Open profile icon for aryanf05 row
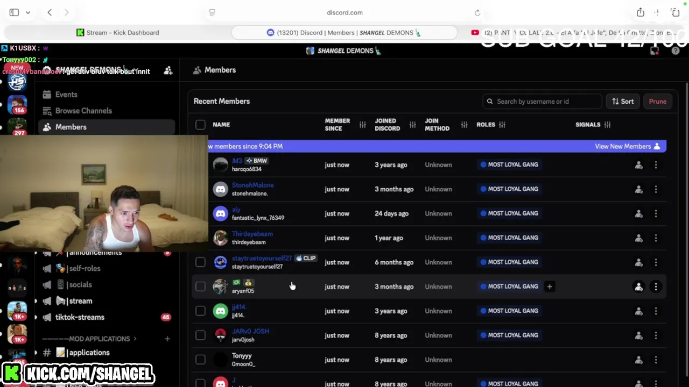 [638, 287]
